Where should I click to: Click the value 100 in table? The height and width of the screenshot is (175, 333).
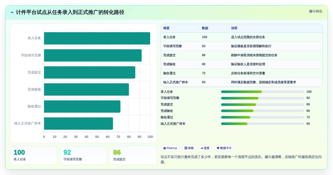point(205,37)
